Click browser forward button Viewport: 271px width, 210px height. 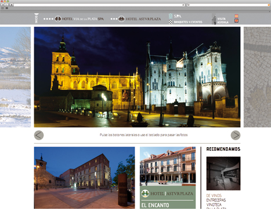tap(6, 5)
